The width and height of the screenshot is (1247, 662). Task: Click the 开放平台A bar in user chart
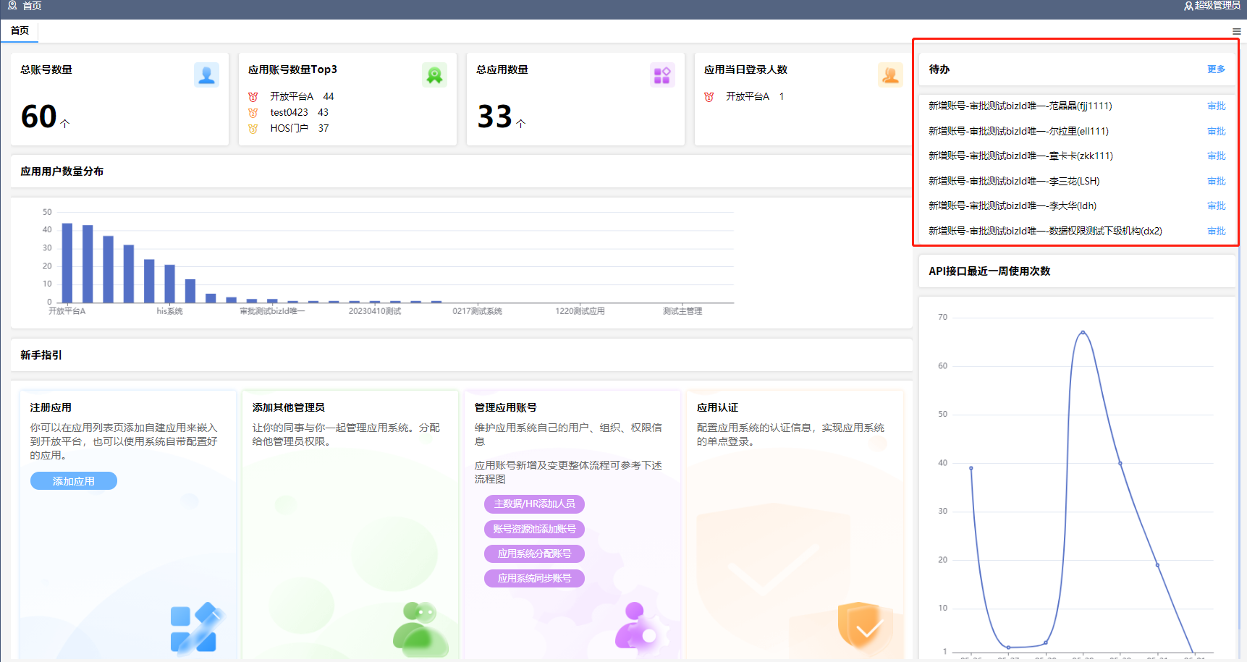pyautogui.click(x=67, y=263)
